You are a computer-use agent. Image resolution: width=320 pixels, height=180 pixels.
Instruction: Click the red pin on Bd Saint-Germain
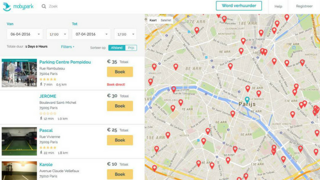pos(232,114)
